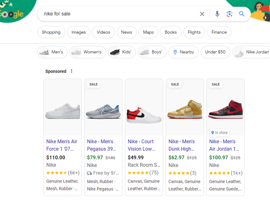Switch to the News tab
This screenshot has width=270, height=200.
click(x=127, y=32)
